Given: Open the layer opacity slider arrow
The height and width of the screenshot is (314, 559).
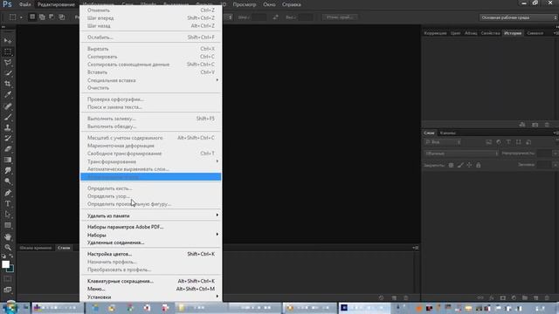Looking at the screenshot, I should coord(556,154).
